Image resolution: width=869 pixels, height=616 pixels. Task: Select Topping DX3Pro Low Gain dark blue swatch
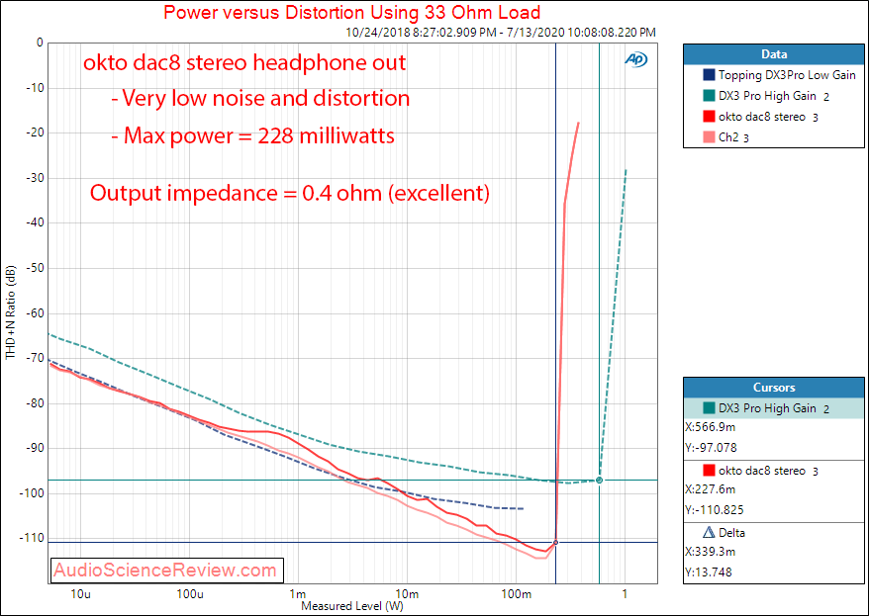point(709,75)
